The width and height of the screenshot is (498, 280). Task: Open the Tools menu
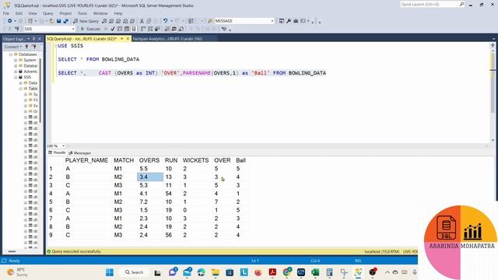point(82,13)
